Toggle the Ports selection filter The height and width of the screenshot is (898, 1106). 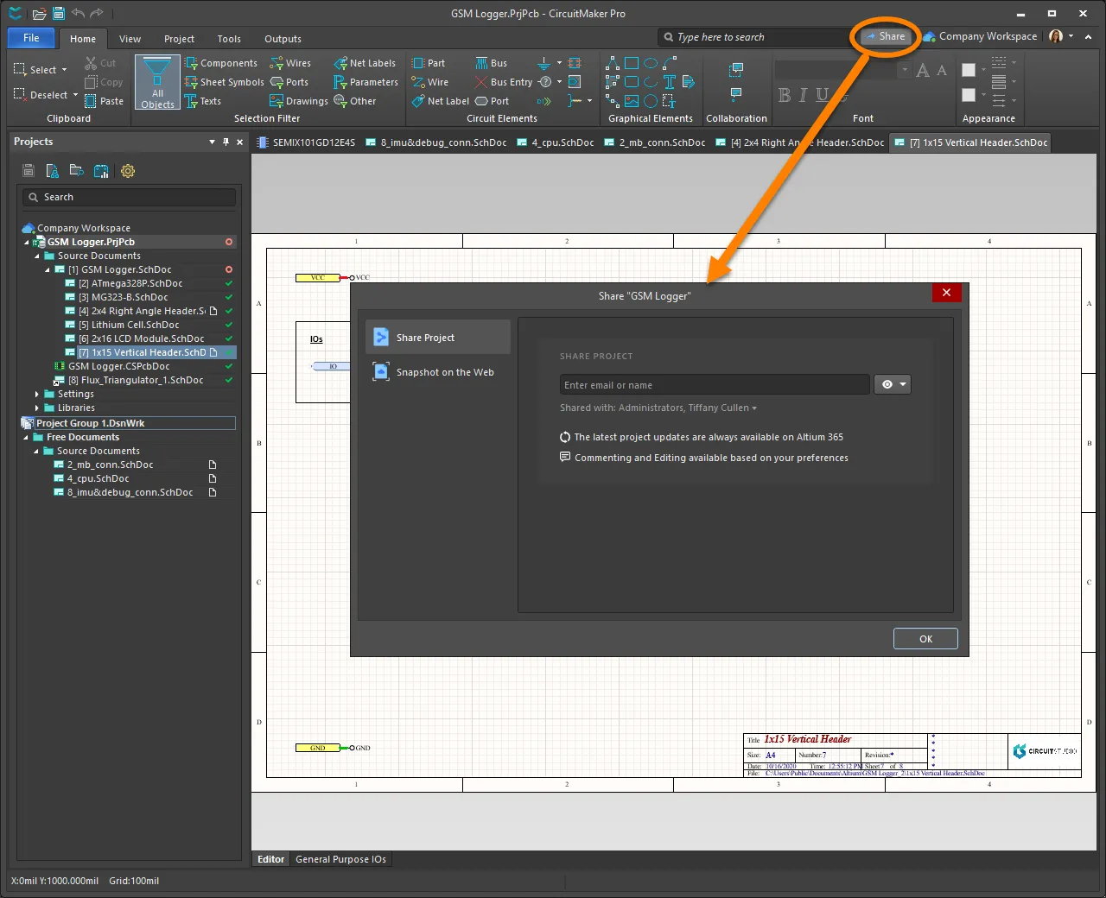(x=289, y=82)
